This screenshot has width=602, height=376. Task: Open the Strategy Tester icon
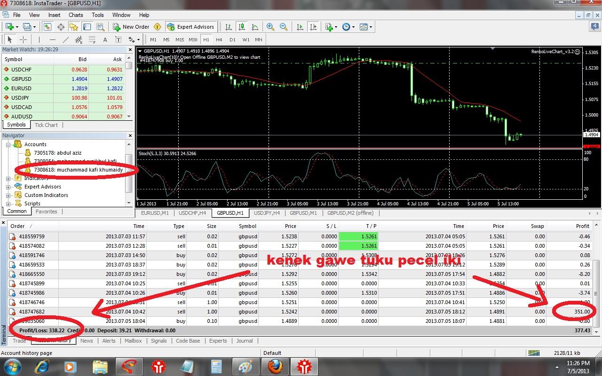coord(100,27)
